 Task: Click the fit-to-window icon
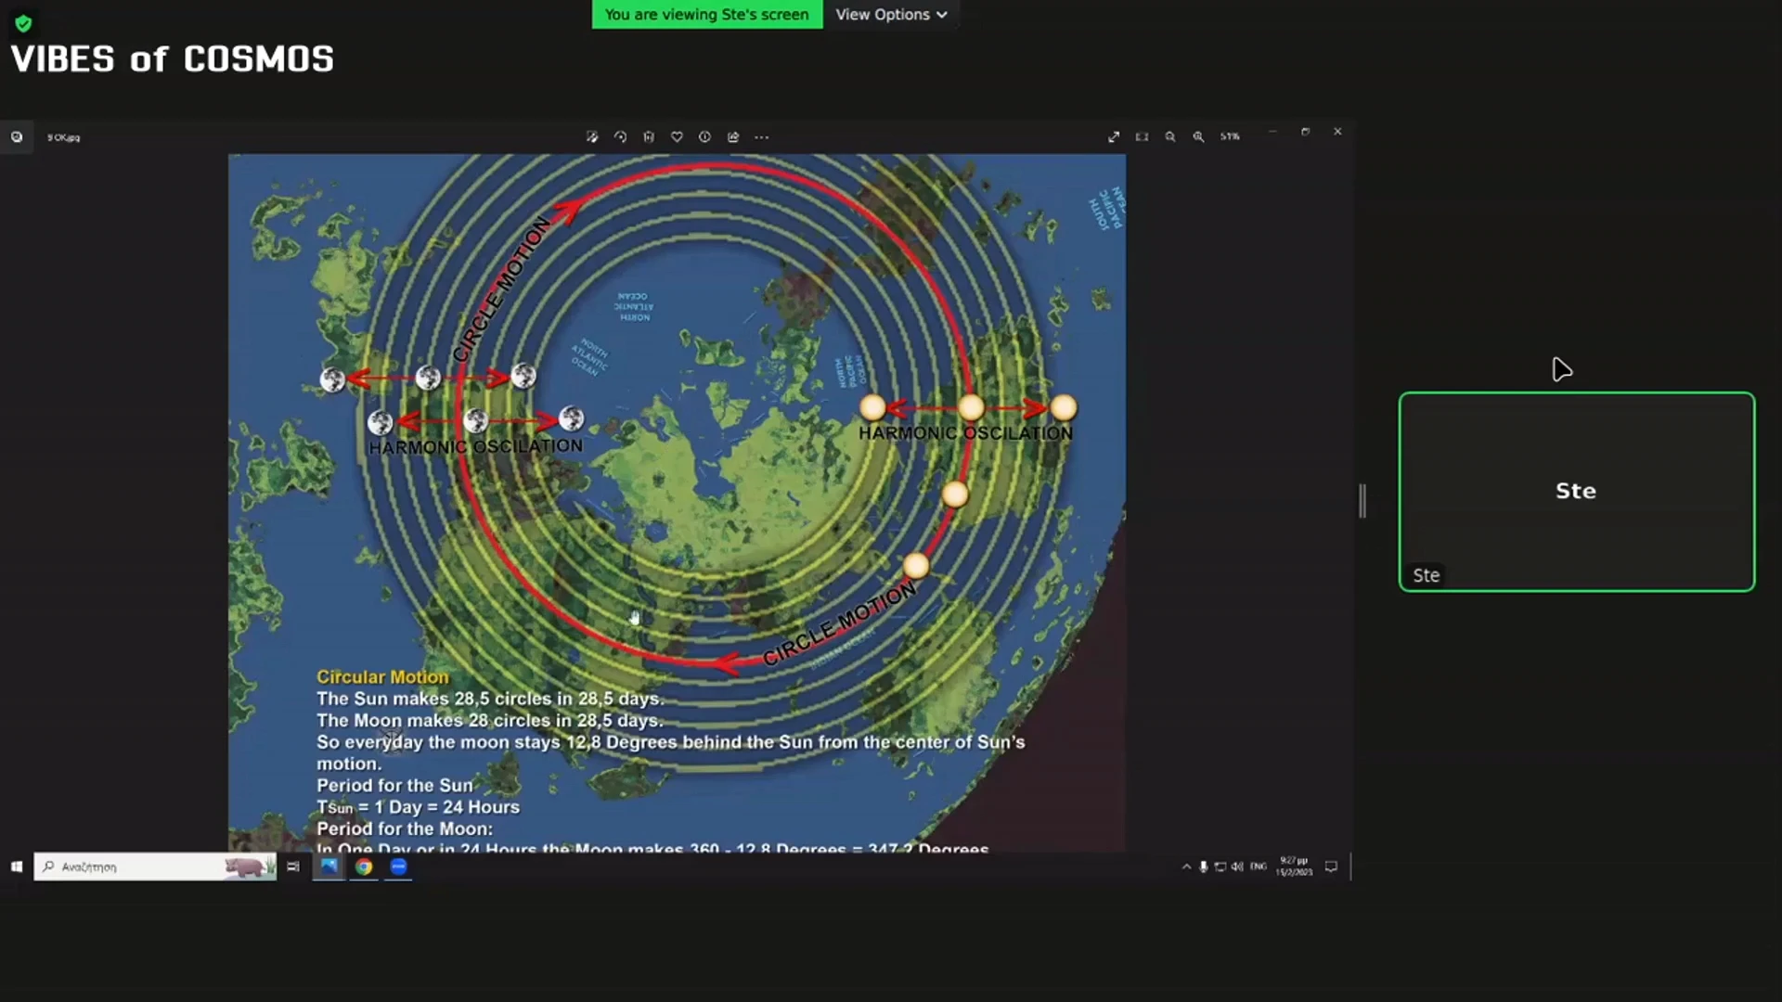[1142, 137]
